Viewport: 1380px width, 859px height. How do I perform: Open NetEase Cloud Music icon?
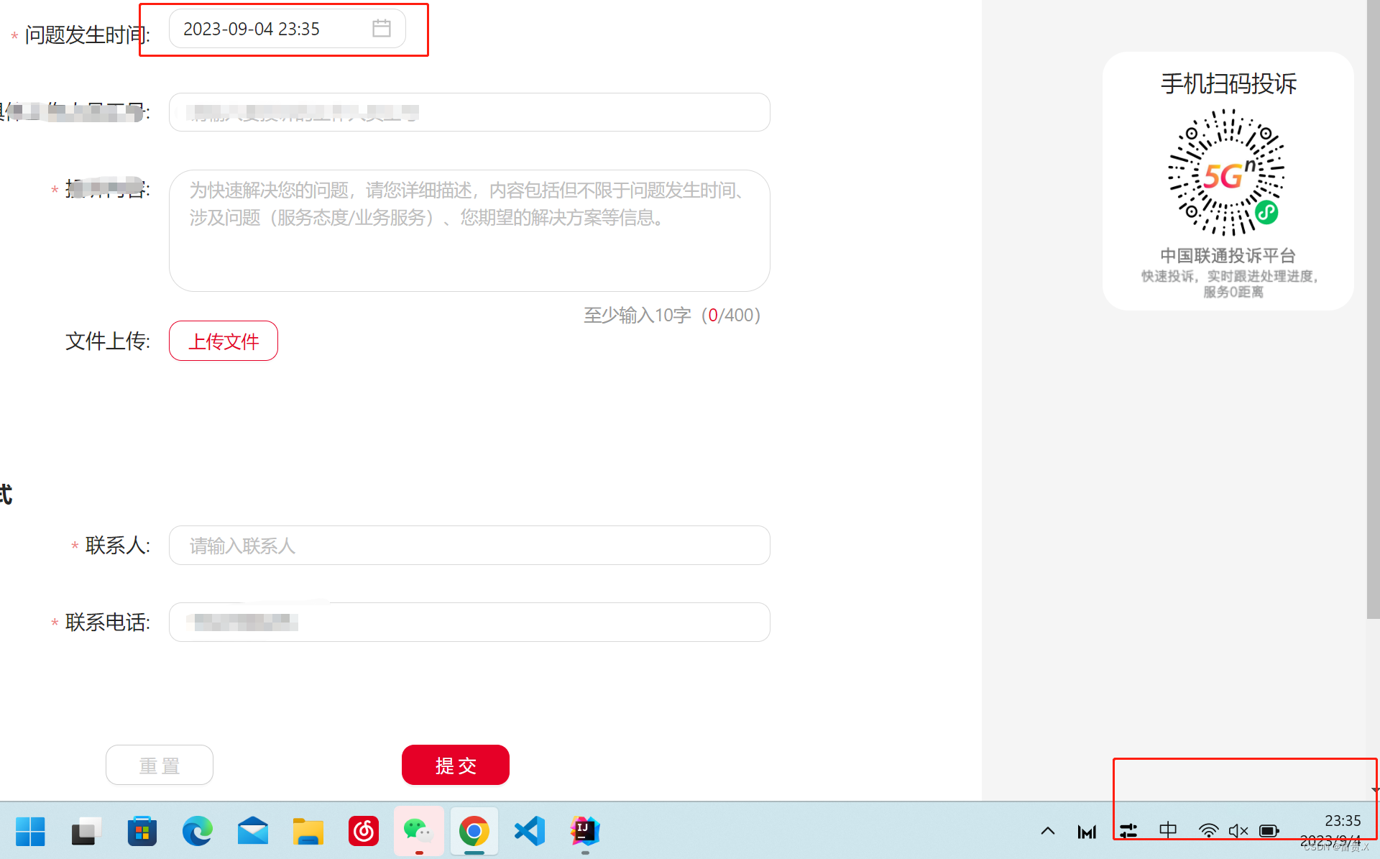coord(364,832)
